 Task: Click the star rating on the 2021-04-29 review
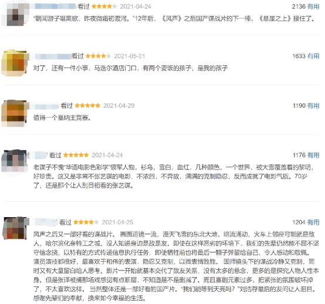(87, 106)
